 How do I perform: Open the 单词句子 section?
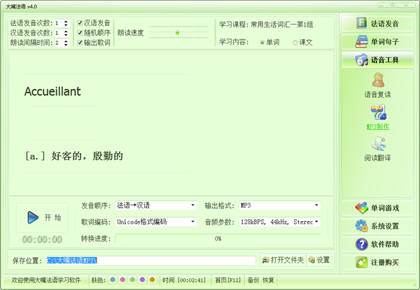pos(377,42)
